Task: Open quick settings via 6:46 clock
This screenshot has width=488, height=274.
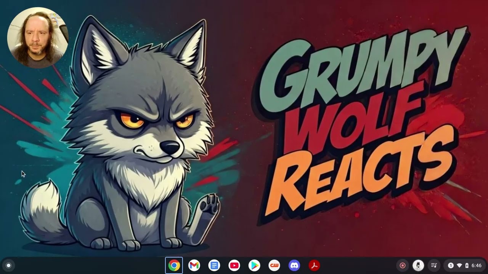Action: coord(477,265)
